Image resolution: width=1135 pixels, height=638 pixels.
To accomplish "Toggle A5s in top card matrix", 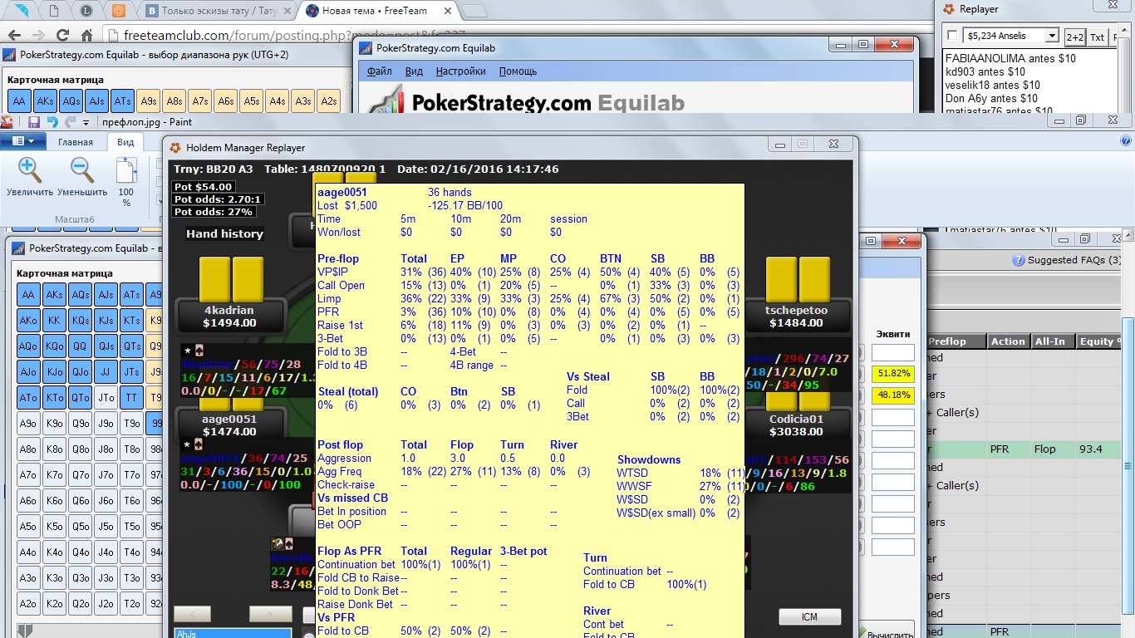I will (x=251, y=101).
